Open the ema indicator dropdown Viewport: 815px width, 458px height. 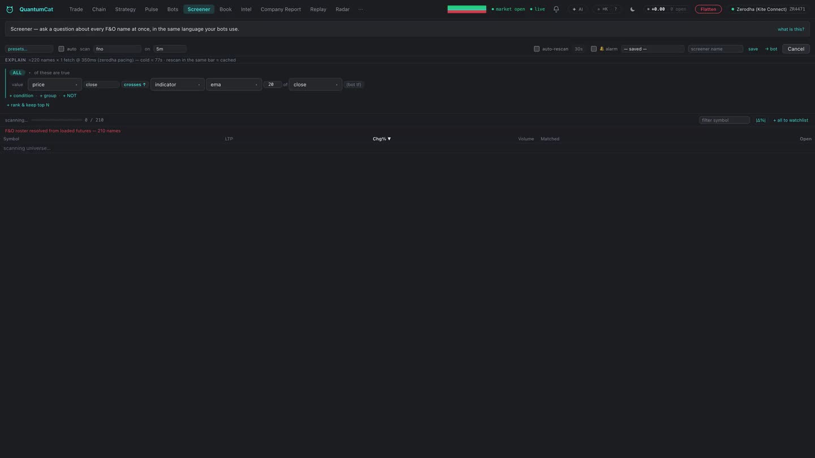click(234, 84)
